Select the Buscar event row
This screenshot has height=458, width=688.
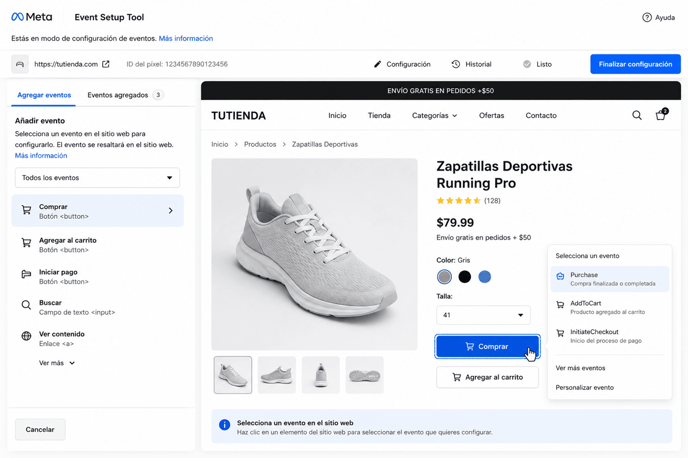coord(98,307)
